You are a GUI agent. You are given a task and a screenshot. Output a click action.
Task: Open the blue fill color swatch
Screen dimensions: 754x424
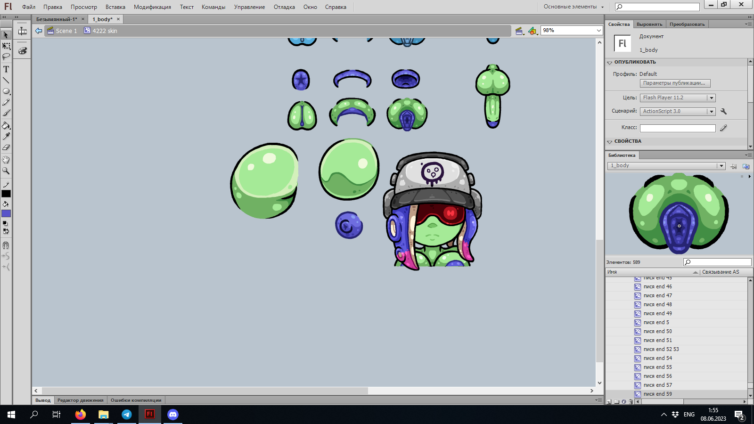[x=6, y=214]
